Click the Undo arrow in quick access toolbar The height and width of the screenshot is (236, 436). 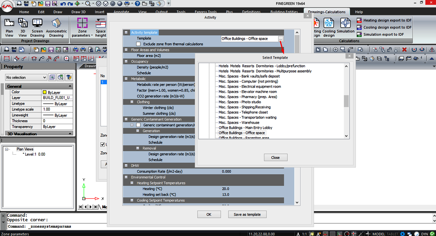pos(63,4)
